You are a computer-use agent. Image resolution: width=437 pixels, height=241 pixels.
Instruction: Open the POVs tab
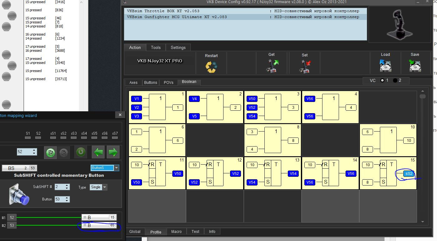[x=169, y=83]
